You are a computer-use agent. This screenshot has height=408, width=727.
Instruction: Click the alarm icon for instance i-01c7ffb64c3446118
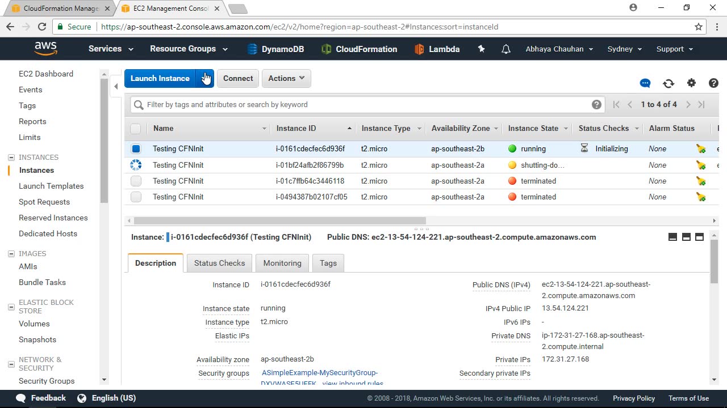click(701, 181)
